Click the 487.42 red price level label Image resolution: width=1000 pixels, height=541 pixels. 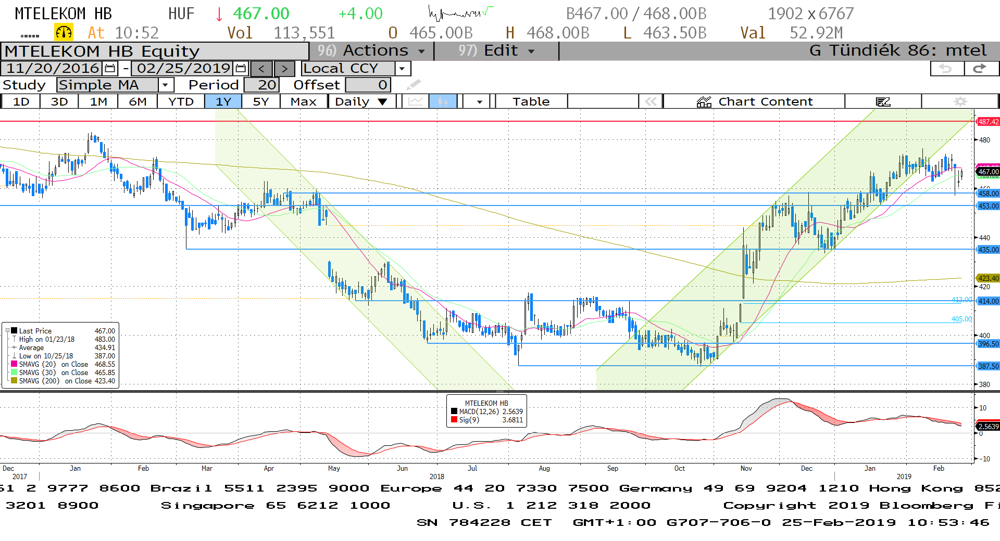[x=988, y=122]
